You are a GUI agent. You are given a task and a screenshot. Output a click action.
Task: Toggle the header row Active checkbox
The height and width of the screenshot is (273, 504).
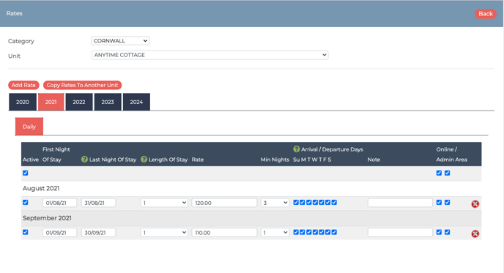coord(26,173)
